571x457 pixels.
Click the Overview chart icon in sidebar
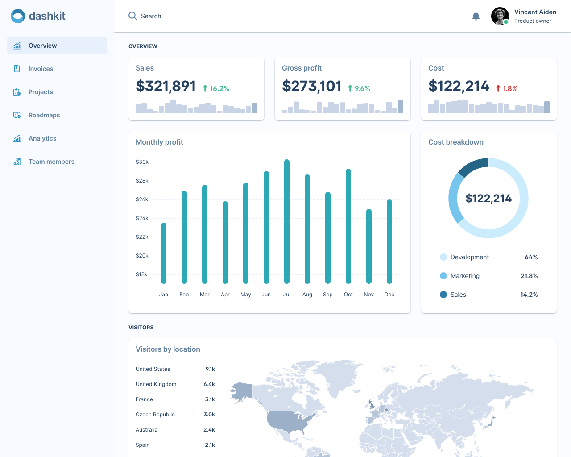pyautogui.click(x=17, y=46)
